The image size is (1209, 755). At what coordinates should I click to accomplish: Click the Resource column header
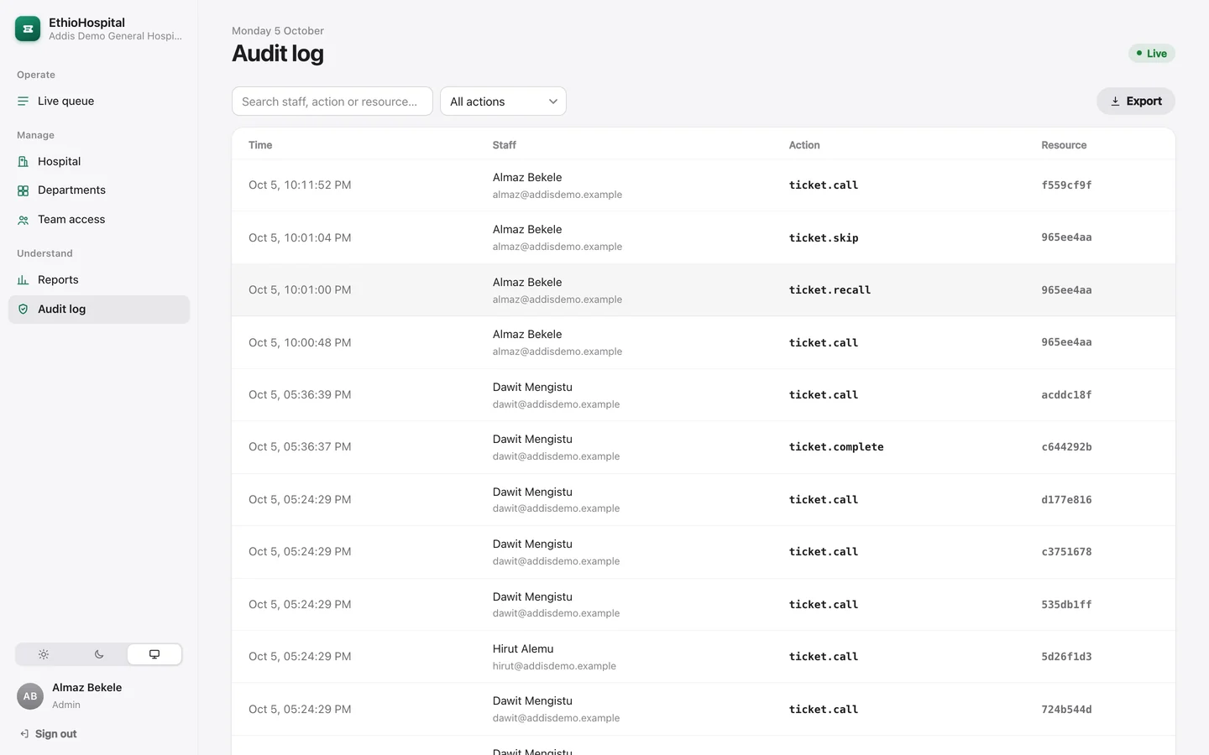[x=1064, y=145]
